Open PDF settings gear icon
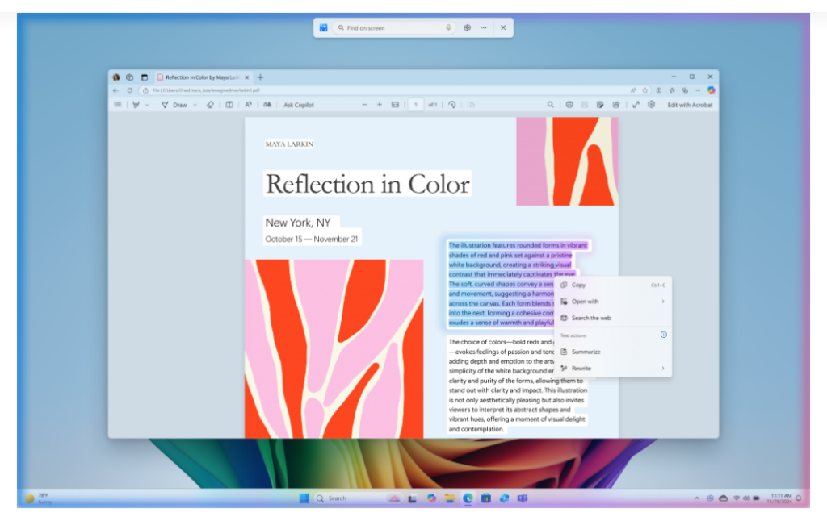Viewport: 827px width, 525px height. (651, 105)
